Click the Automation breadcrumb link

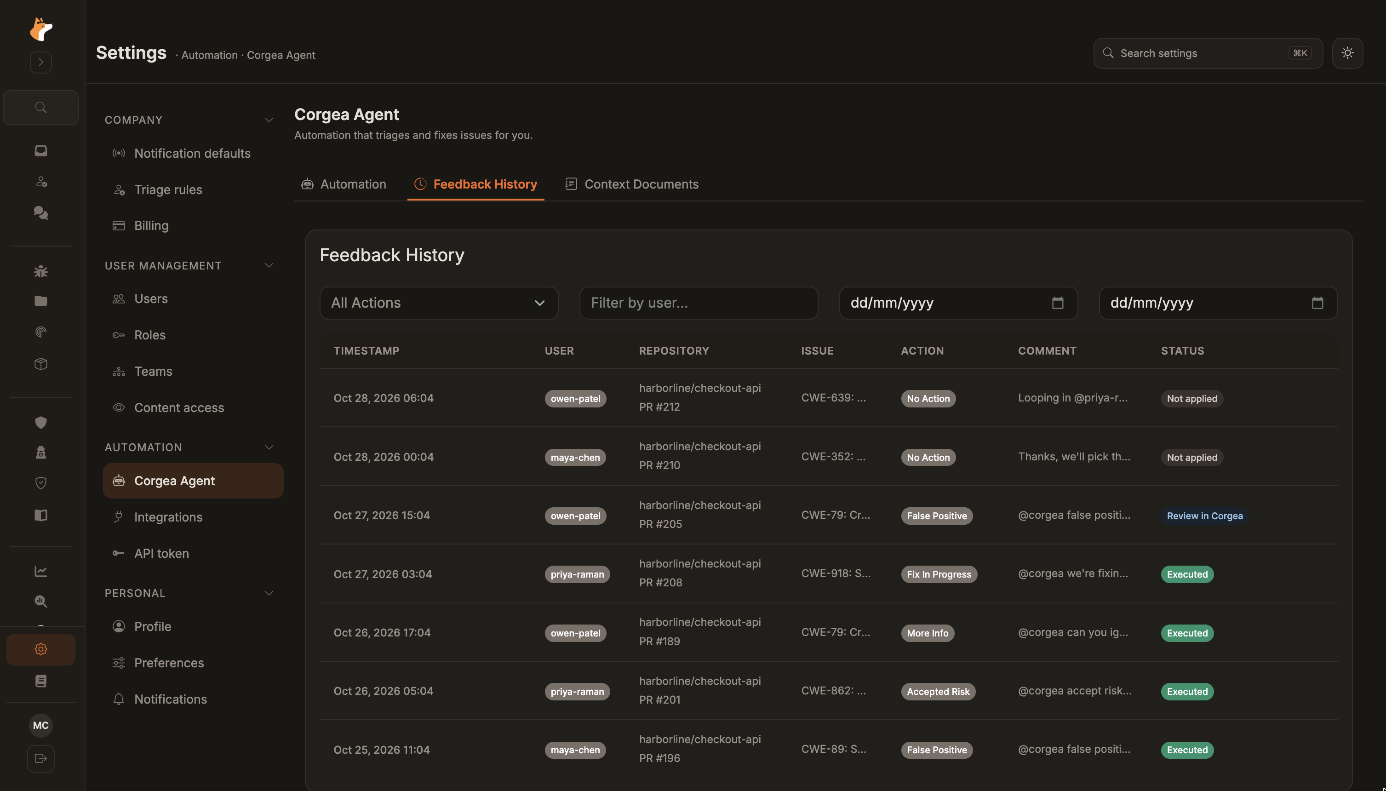(209, 55)
